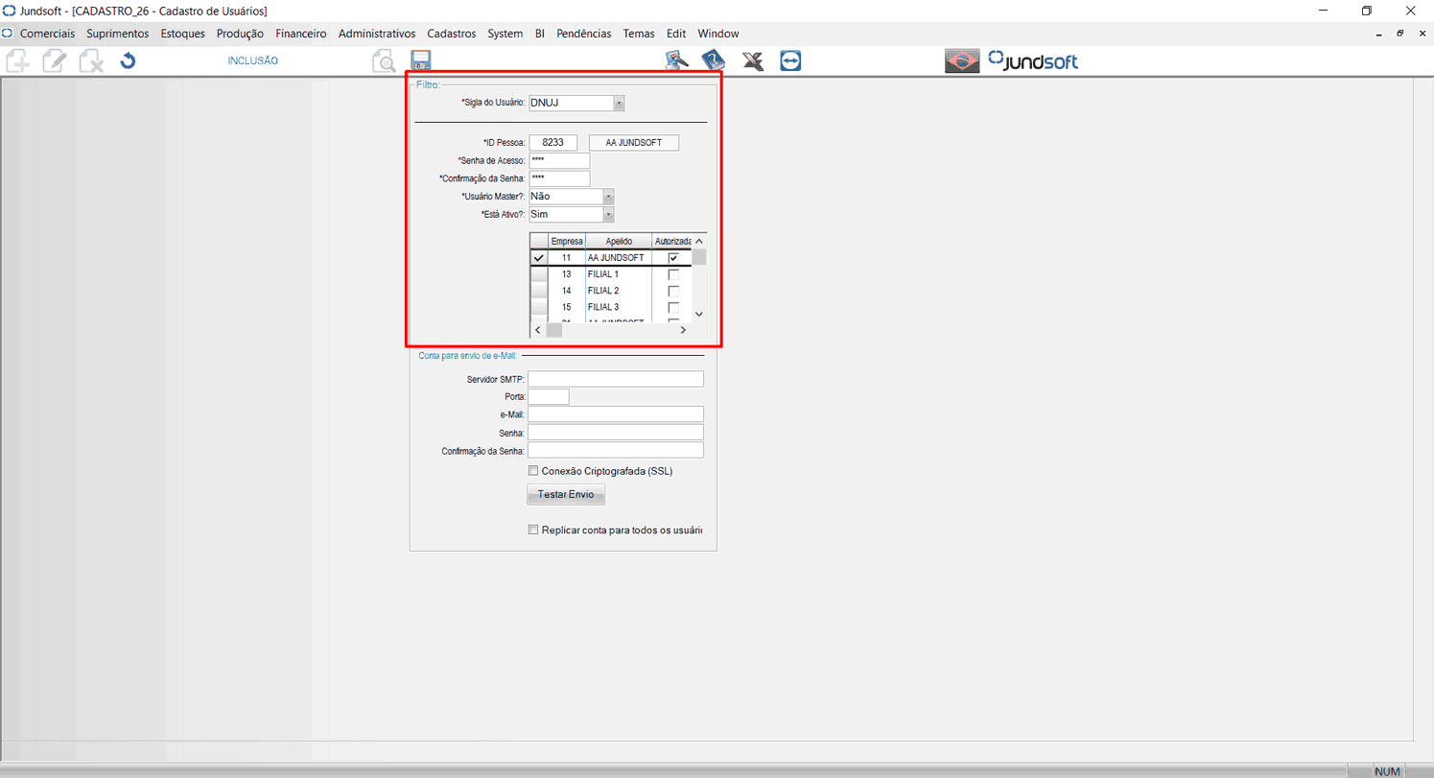Click the search magnifier document icon

384,61
